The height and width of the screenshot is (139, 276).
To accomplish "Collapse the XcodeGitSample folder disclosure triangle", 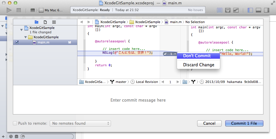I will pos(26,37).
